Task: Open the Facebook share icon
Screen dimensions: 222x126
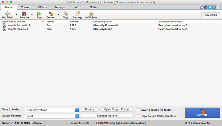Action: click(x=206, y=7)
